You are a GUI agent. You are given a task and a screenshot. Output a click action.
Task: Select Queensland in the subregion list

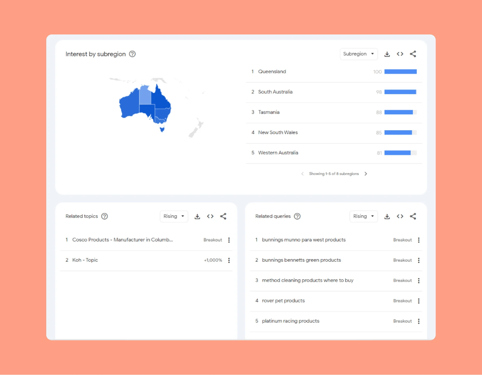coord(334,72)
